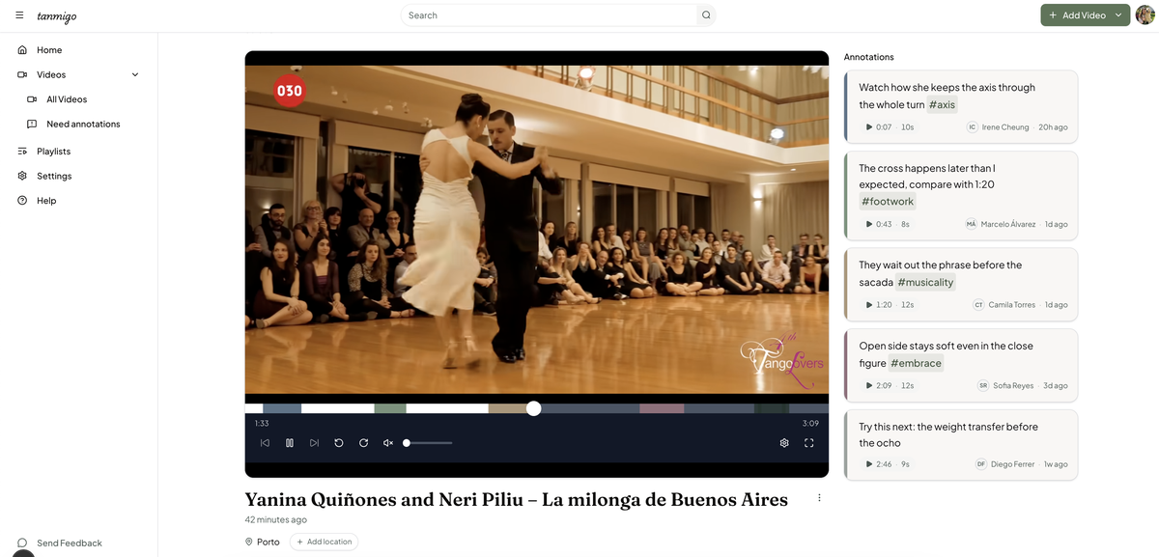Pause the video playback
This screenshot has height=557, width=1159.
coord(290,443)
